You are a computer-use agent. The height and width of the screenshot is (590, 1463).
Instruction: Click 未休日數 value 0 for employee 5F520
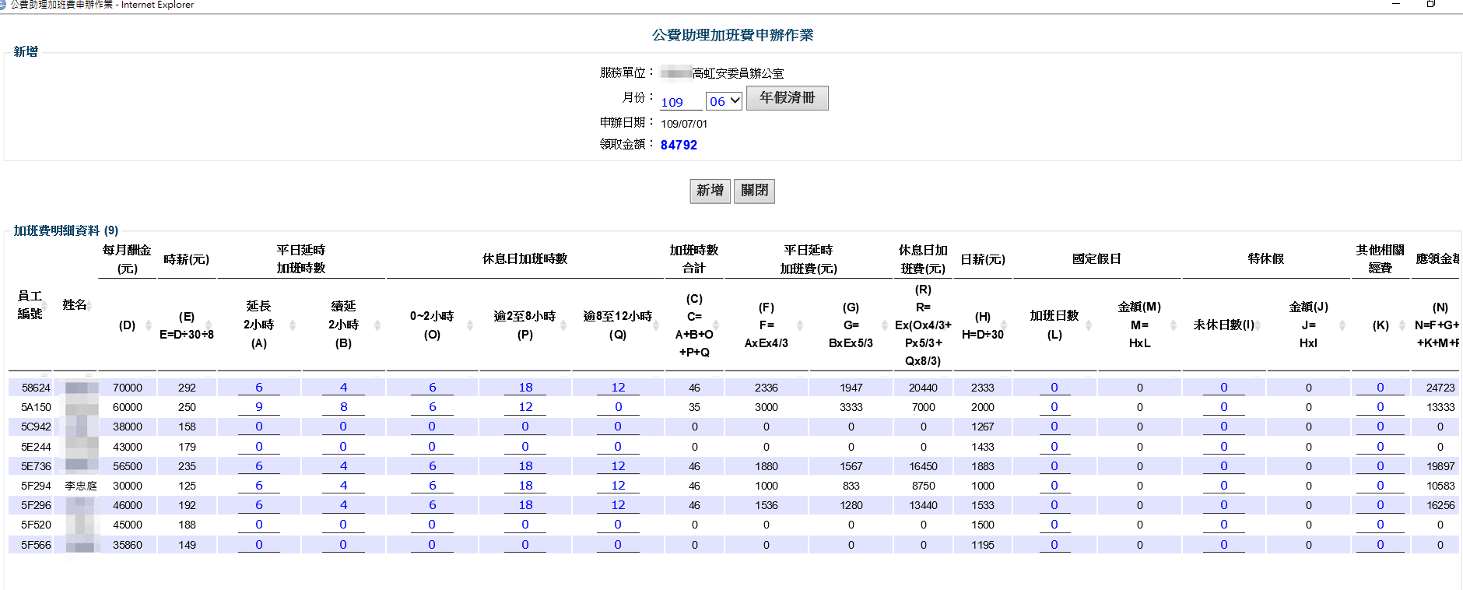pos(1224,525)
